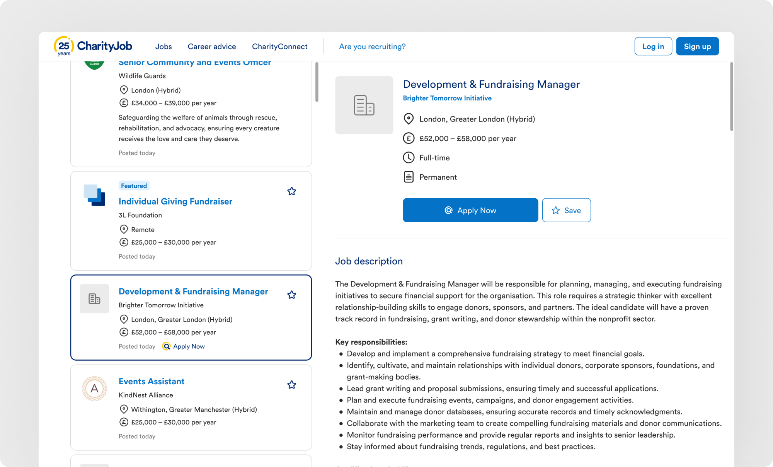Click the building placeholder logo in job detail header
This screenshot has width=773, height=467.
tap(364, 105)
